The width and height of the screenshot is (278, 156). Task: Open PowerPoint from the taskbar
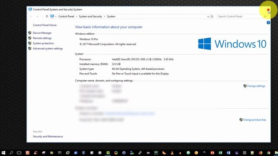point(212,153)
